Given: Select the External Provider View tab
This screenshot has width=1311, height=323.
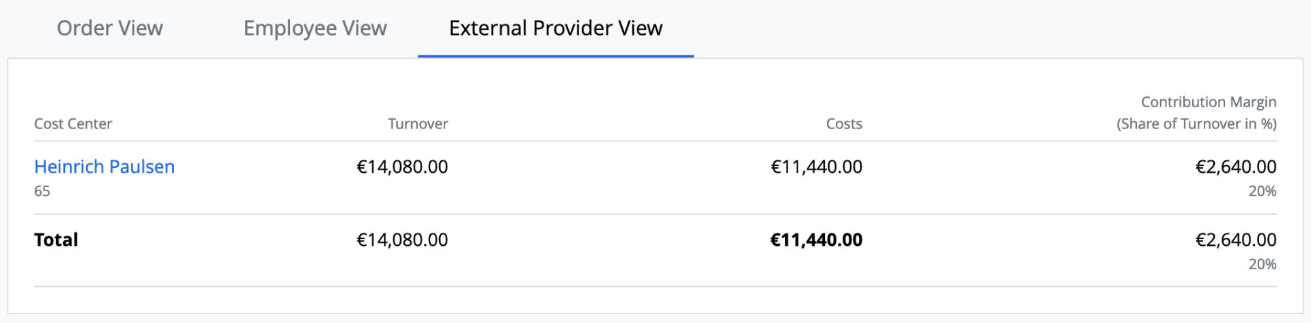Looking at the screenshot, I should [x=555, y=28].
